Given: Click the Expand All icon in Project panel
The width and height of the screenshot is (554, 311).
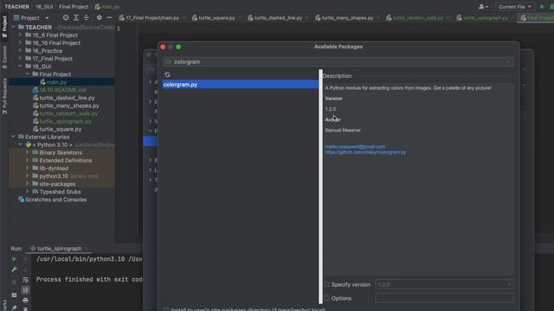Looking at the screenshot, I should [76, 17].
